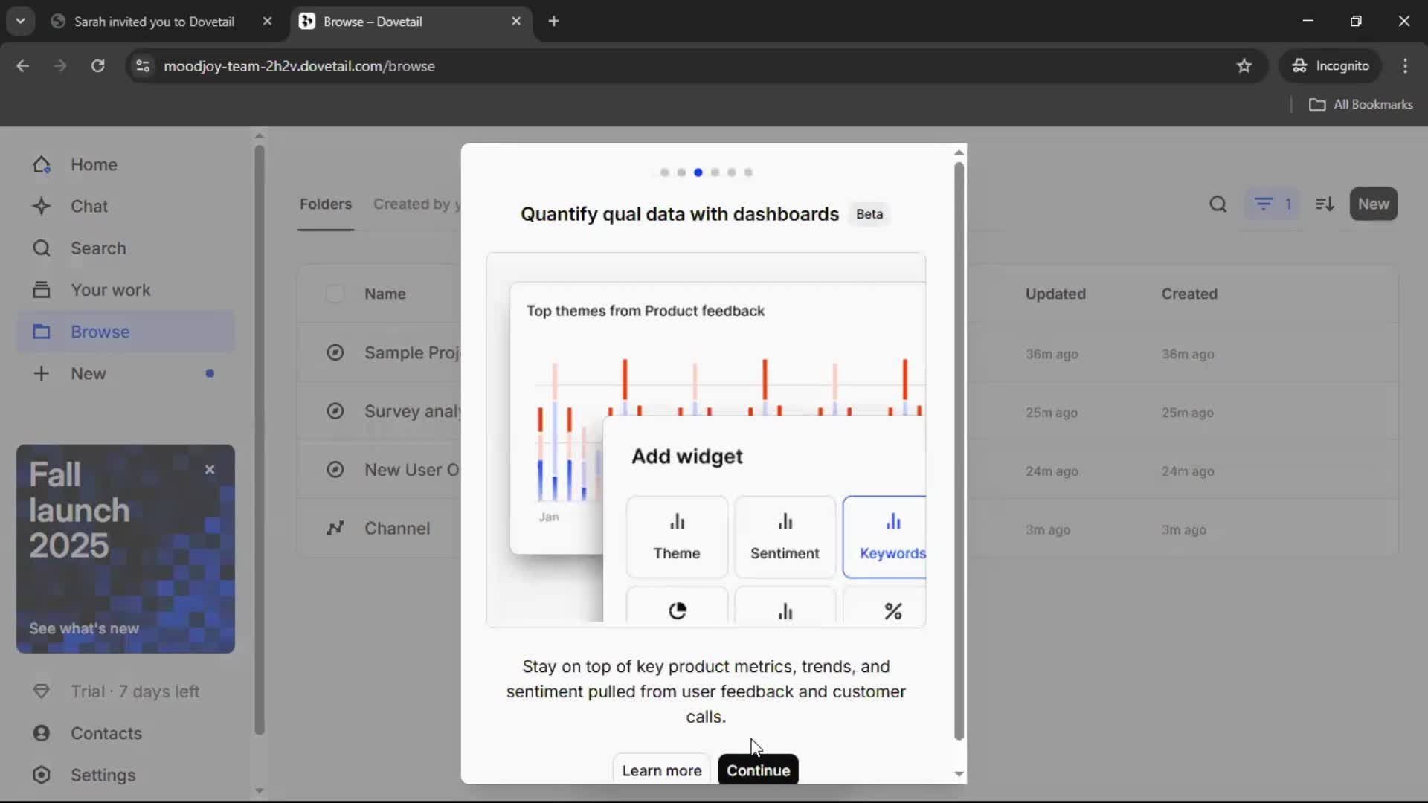Switch to the Folders tab
The height and width of the screenshot is (803, 1428).
[x=325, y=204]
